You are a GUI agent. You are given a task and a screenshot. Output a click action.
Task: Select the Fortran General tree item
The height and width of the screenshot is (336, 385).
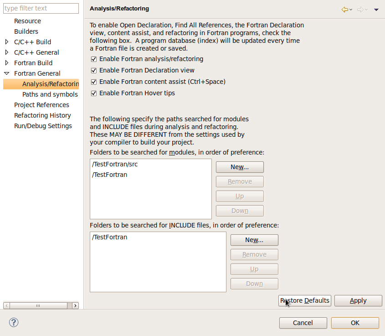[37, 73]
